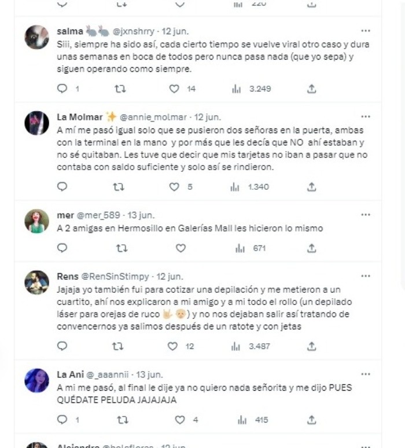The height and width of the screenshot is (448, 405).
Task: Like La Molmar's tweet
Action: click(x=174, y=187)
